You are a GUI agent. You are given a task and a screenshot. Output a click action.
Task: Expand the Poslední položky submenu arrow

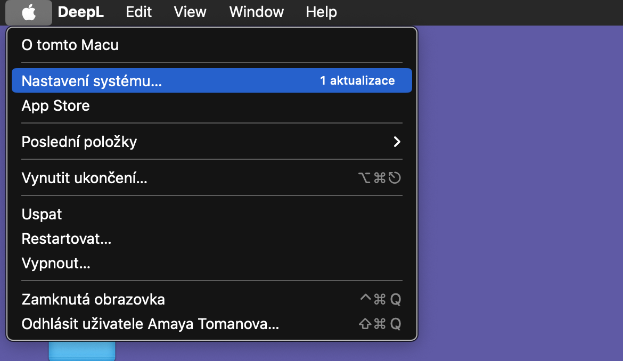coord(396,142)
